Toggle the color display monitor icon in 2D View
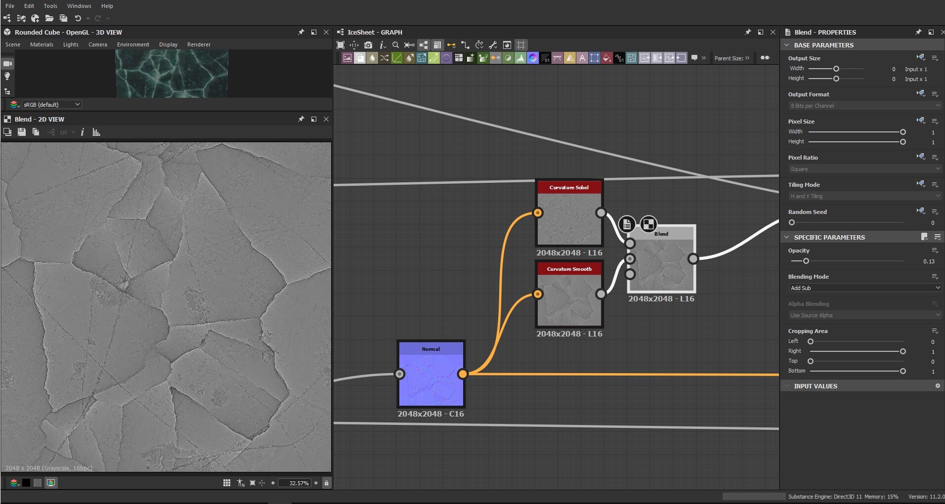The height and width of the screenshot is (504, 945). pyautogui.click(x=51, y=483)
